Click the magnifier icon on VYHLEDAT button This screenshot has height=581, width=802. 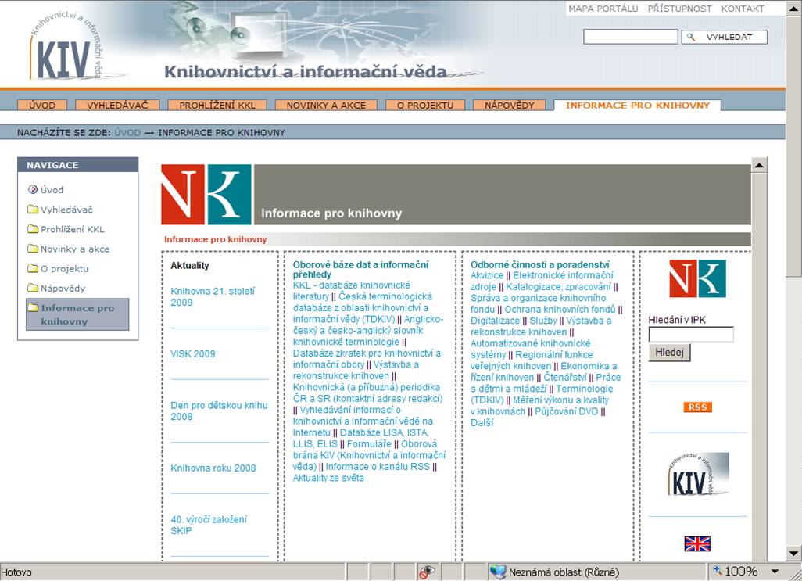point(691,37)
